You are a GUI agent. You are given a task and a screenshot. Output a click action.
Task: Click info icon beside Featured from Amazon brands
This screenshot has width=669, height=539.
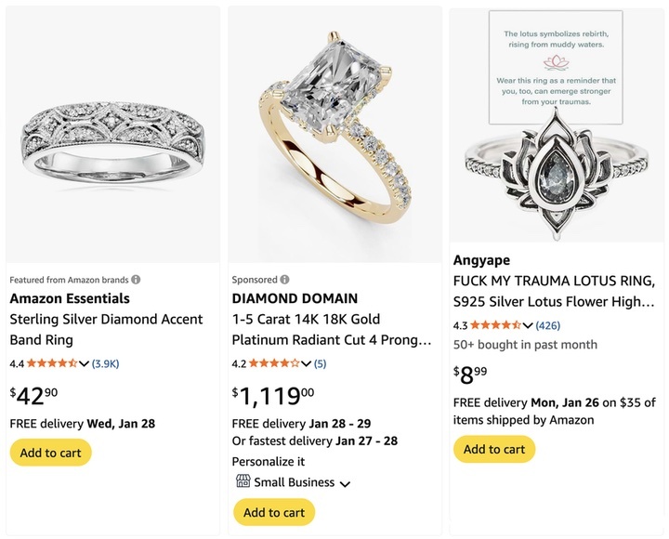coord(136,280)
